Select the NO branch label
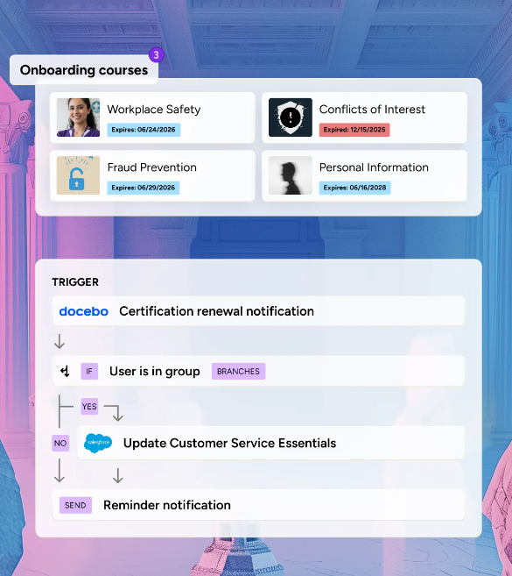This screenshot has width=512, height=576. coord(60,443)
